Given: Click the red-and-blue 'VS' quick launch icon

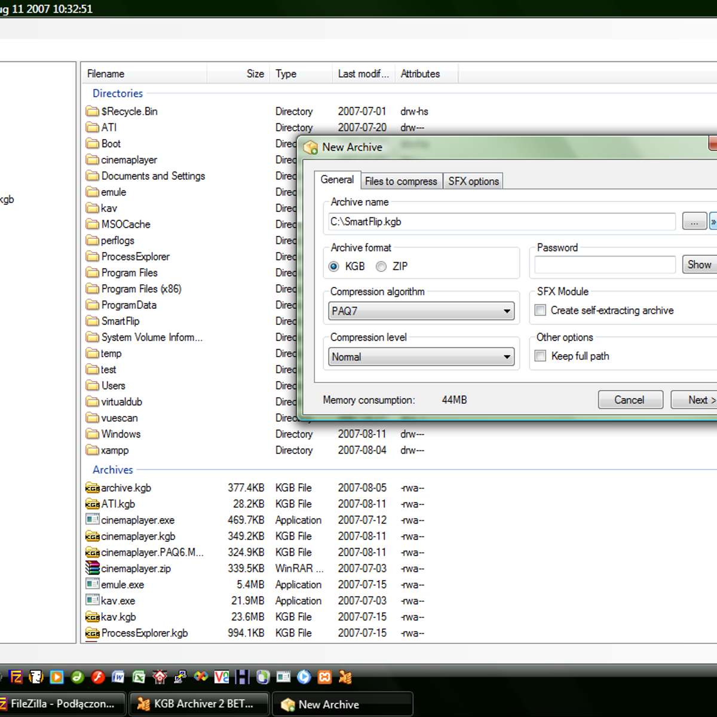Looking at the screenshot, I should (222, 677).
